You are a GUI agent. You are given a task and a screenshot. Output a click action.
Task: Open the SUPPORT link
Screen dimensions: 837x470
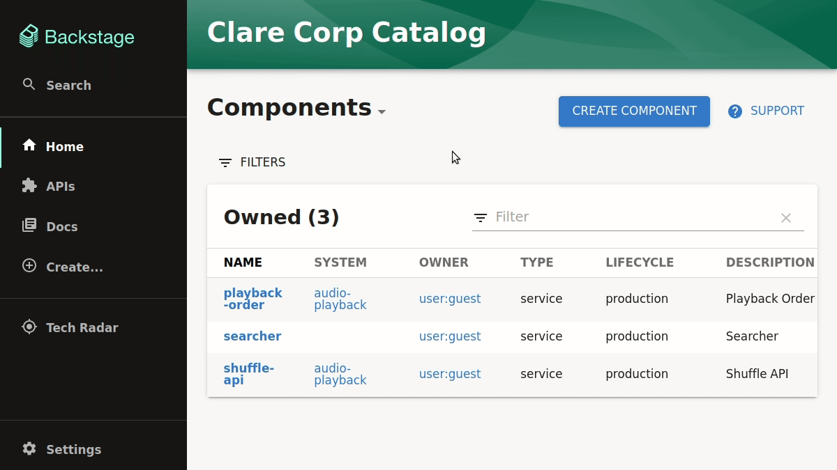[766, 111]
